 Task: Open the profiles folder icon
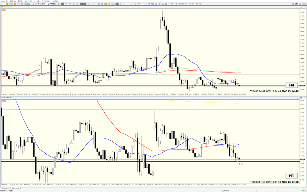106,4
